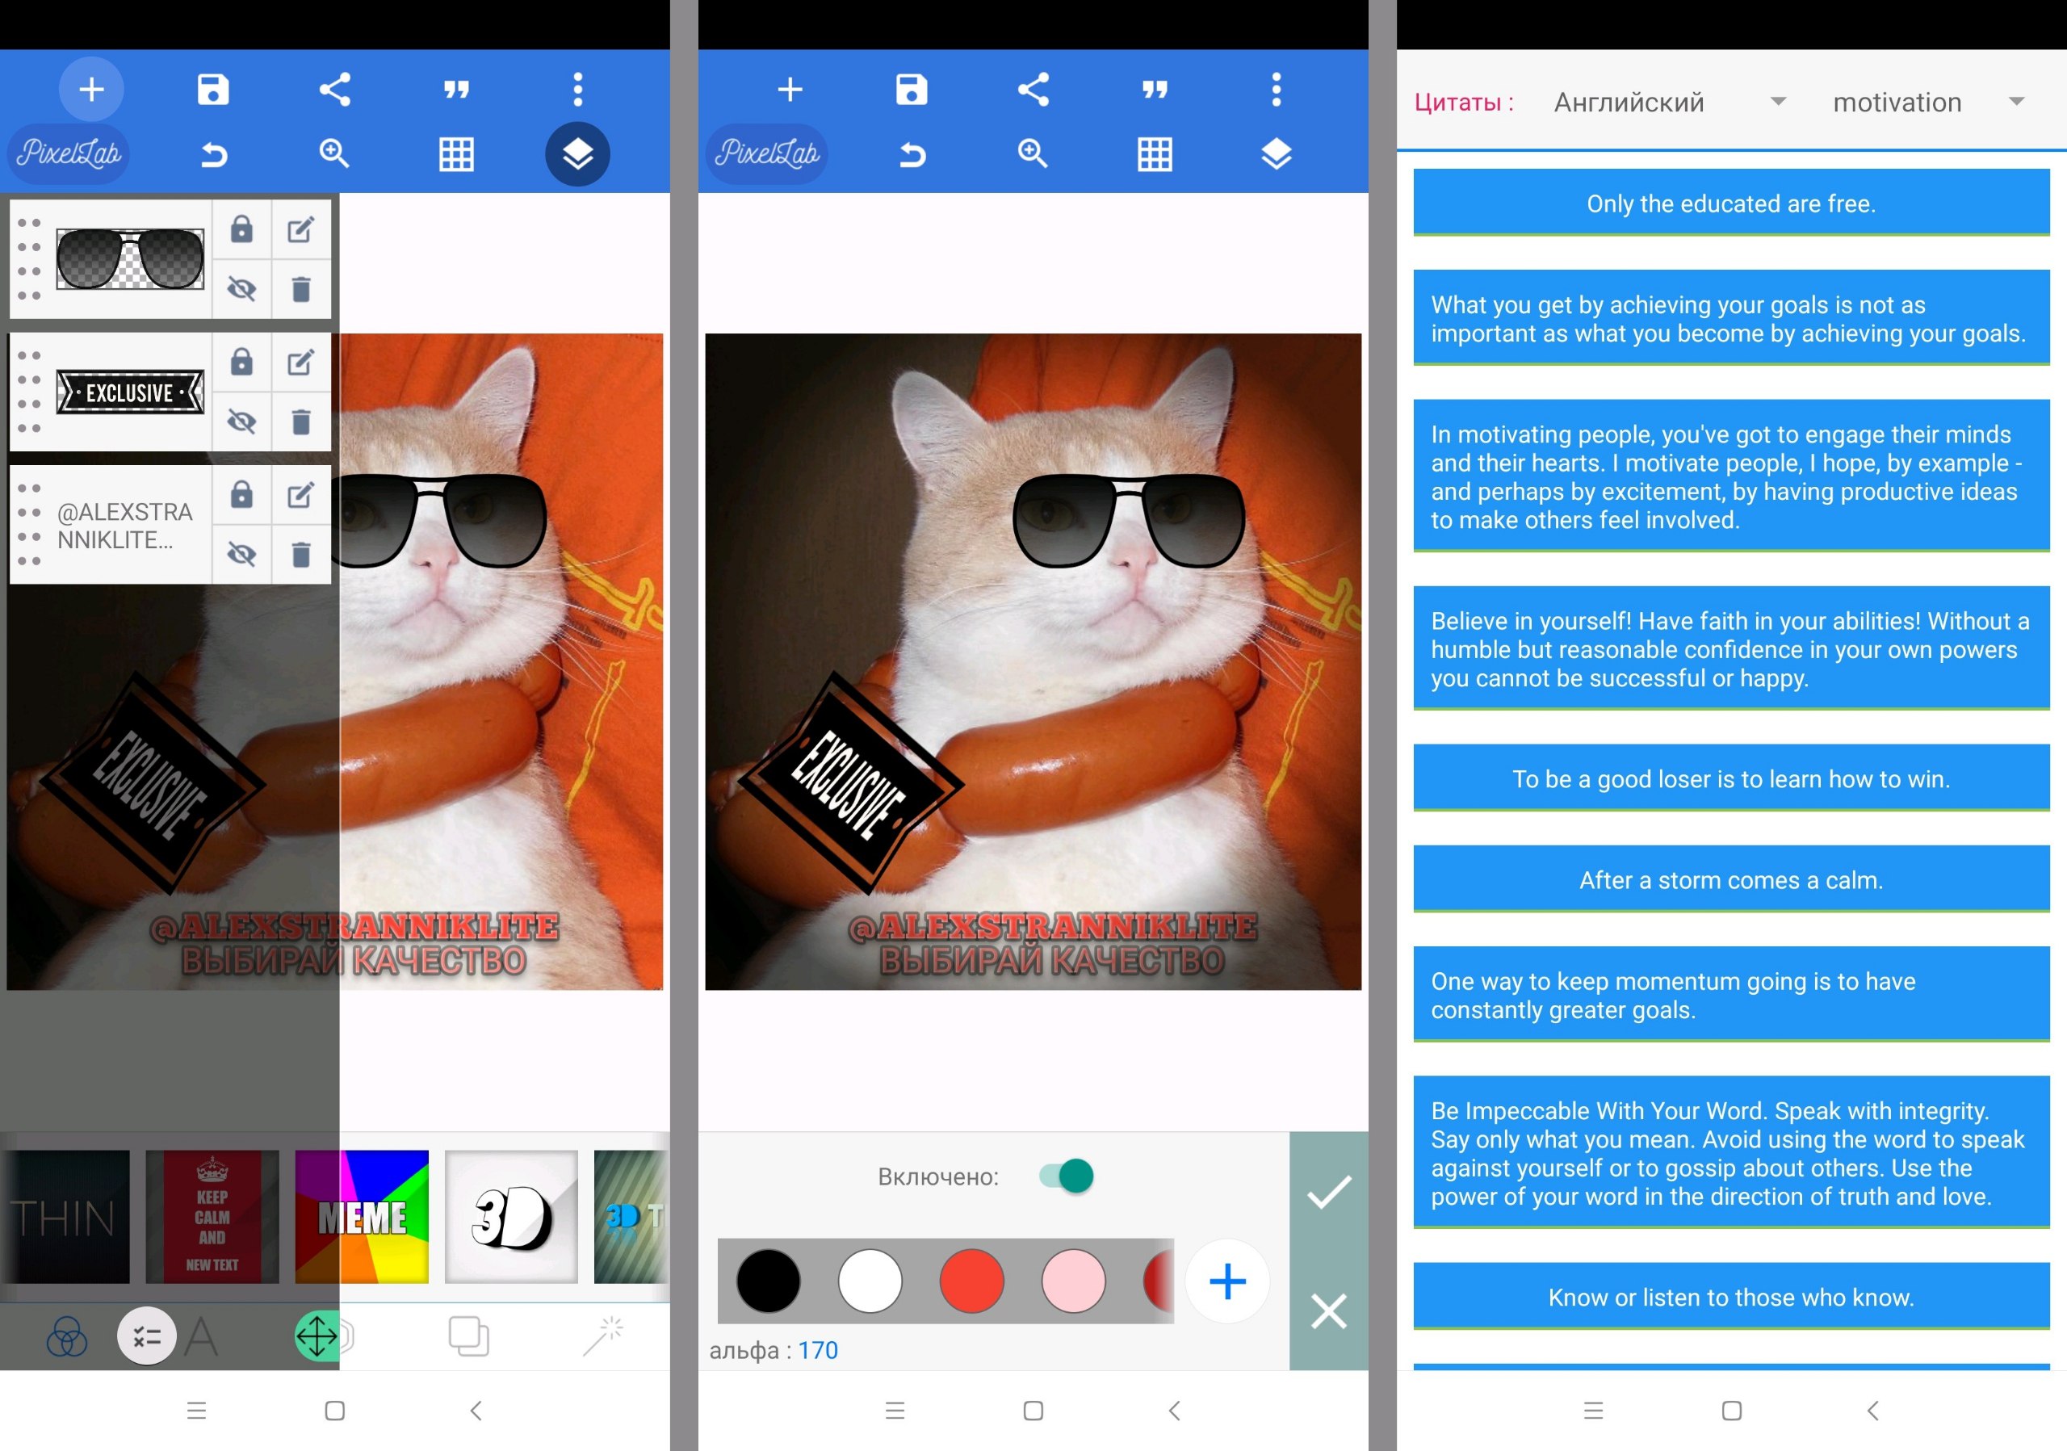Viewport: 2067px width, 1451px height.
Task: Turn off the Включено switch
Action: click(1067, 1176)
